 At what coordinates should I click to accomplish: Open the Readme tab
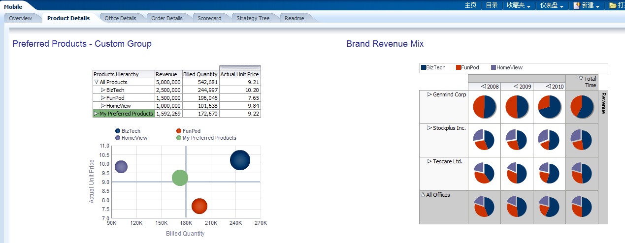click(x=294, y=18)
